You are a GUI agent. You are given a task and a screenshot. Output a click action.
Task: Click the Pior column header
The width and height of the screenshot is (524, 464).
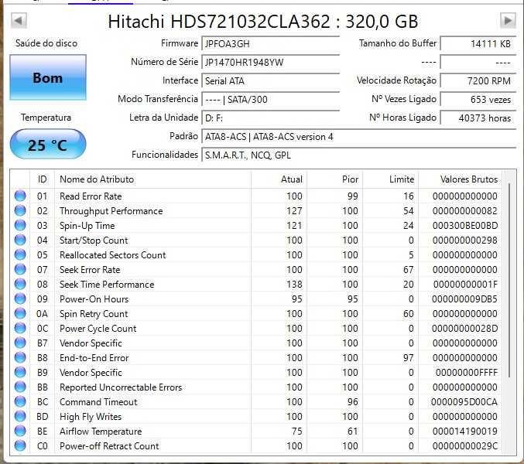[335, 179]
